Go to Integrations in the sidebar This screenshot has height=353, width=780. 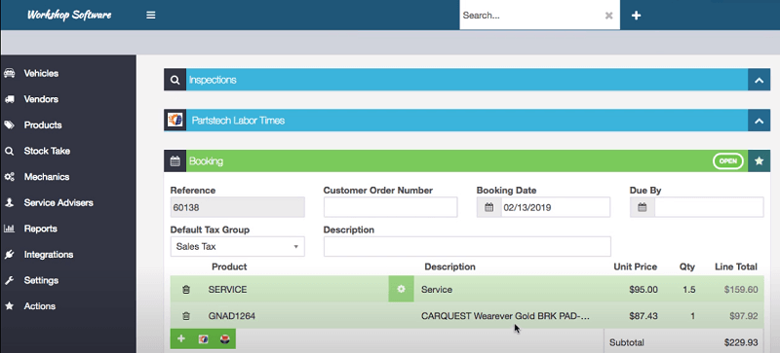click(x=48, y=254)
